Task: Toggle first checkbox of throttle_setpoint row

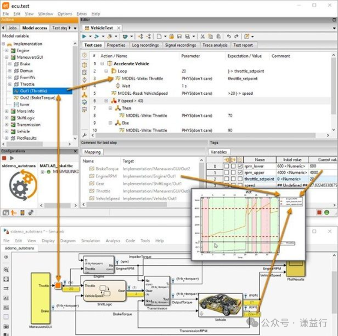Action: tap(226, 179)
